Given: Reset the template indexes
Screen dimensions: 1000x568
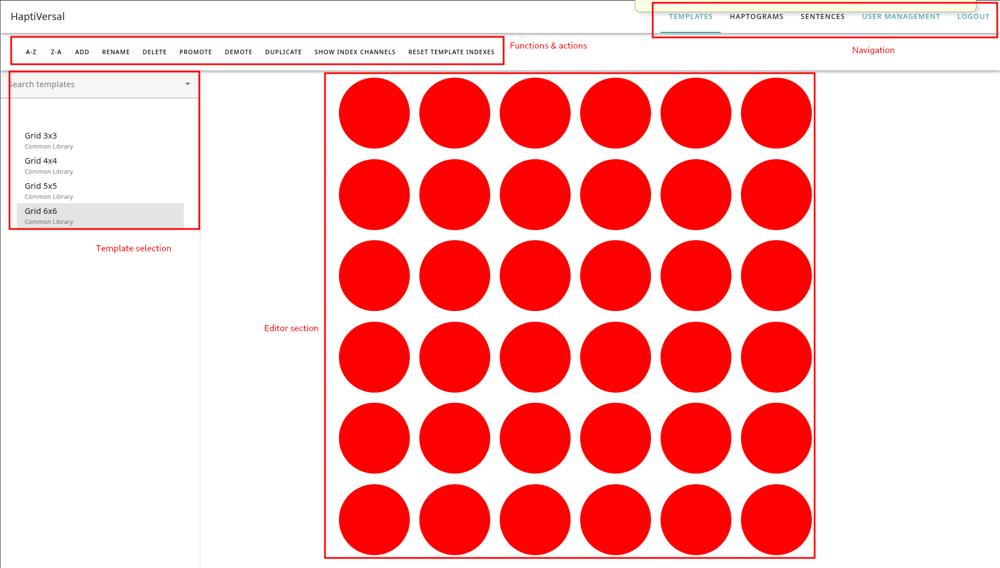Looking at the screenshot, I should click(451, 51).
